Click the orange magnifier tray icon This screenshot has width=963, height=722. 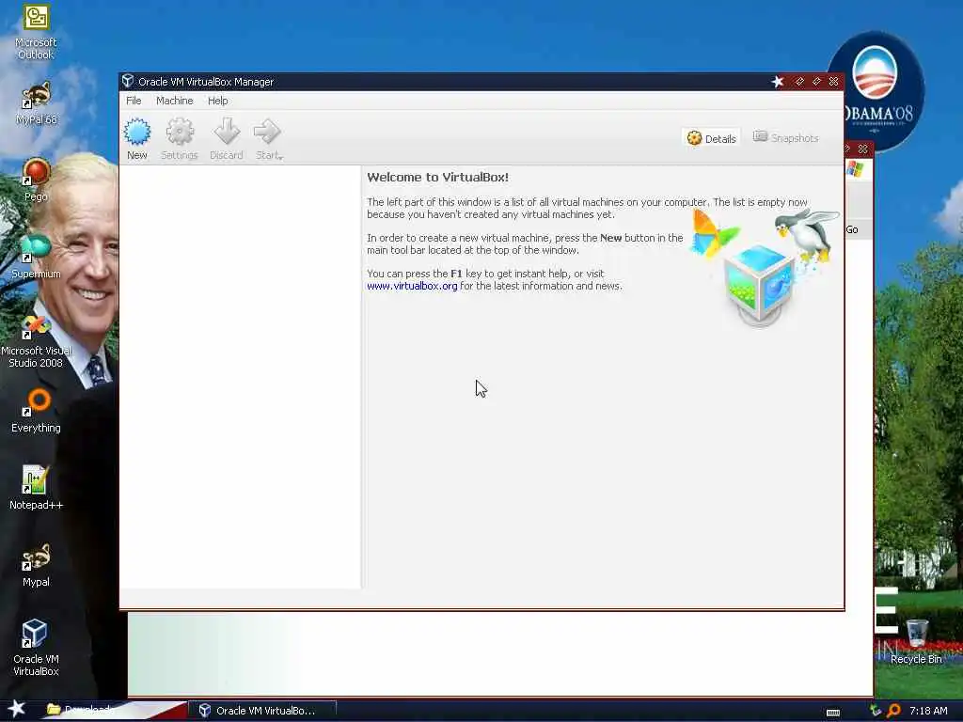[894, 711]
